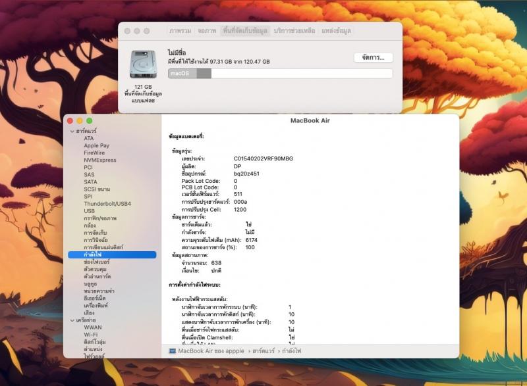Click กำลังไฟ in the bottom path bar
The height and width of the screenshot is (386, 527).
pos(291,351)
